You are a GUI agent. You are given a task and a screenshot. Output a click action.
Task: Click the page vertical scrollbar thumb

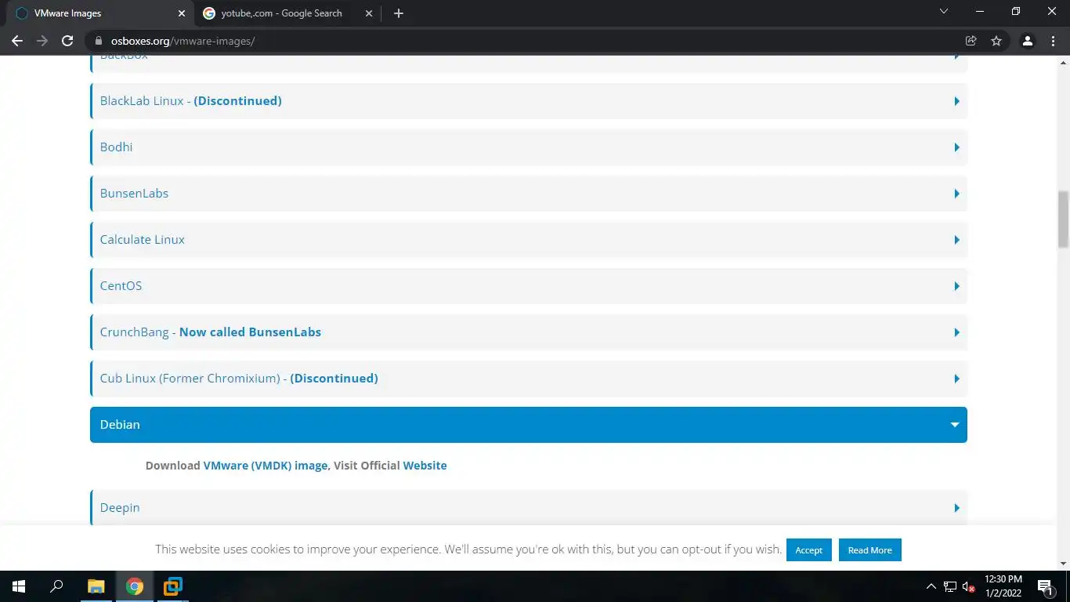1063,219
